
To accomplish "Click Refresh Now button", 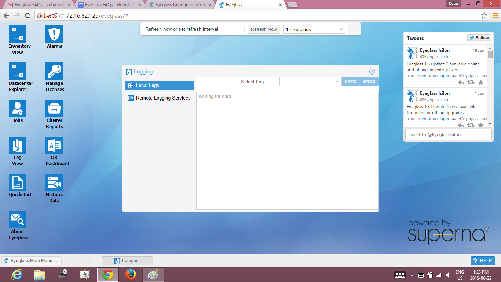I will click(264, 29).
